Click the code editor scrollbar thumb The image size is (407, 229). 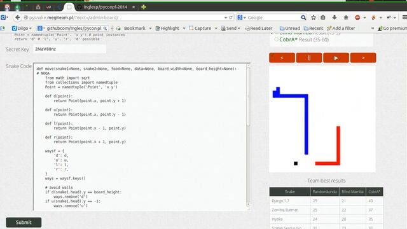248,97
